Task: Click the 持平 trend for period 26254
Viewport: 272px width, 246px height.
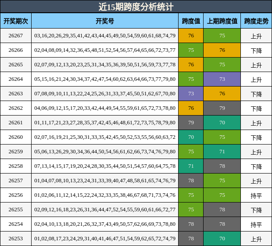Action: [x=256, y=225]
